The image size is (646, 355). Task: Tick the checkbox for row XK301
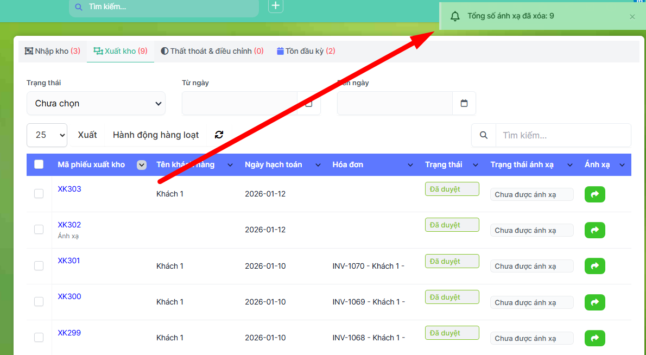point(39,266)
